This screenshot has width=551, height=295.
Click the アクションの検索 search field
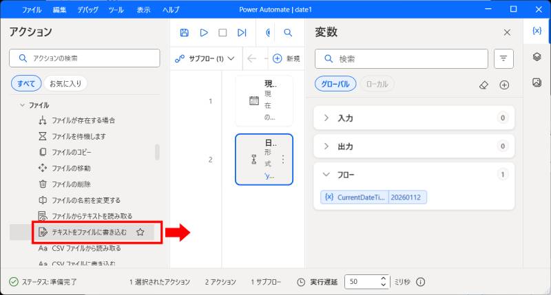pyautogui.click(x=85, y=58)
